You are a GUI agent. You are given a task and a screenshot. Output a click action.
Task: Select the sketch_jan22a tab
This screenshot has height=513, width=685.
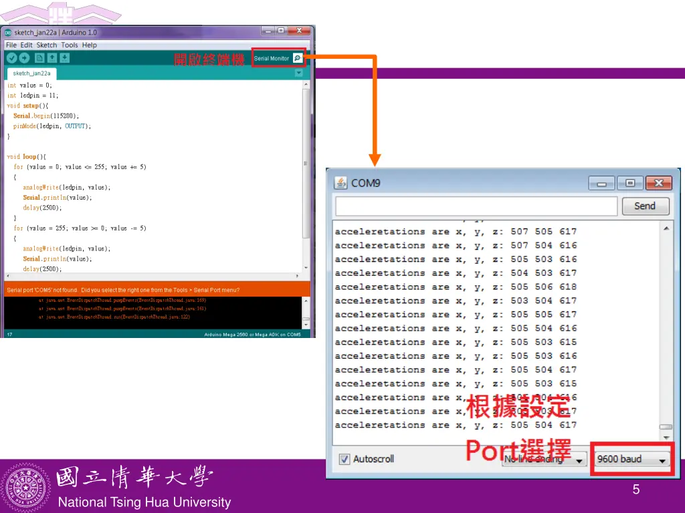tap(31, 73)
